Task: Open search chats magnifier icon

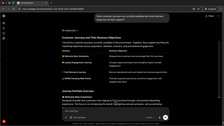Action: (4, 28)
